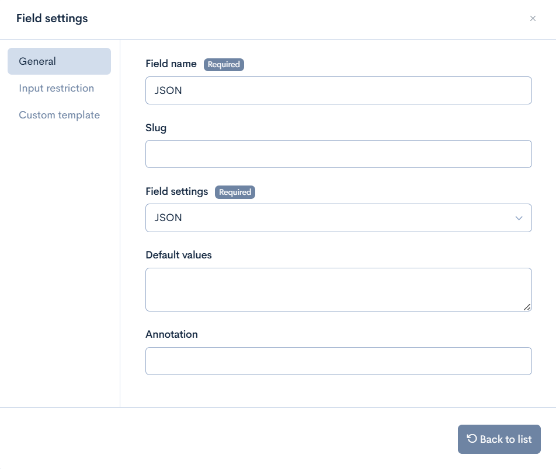Click the Field name label
This screenshot has width=556, height=469.
pos(171,64)
